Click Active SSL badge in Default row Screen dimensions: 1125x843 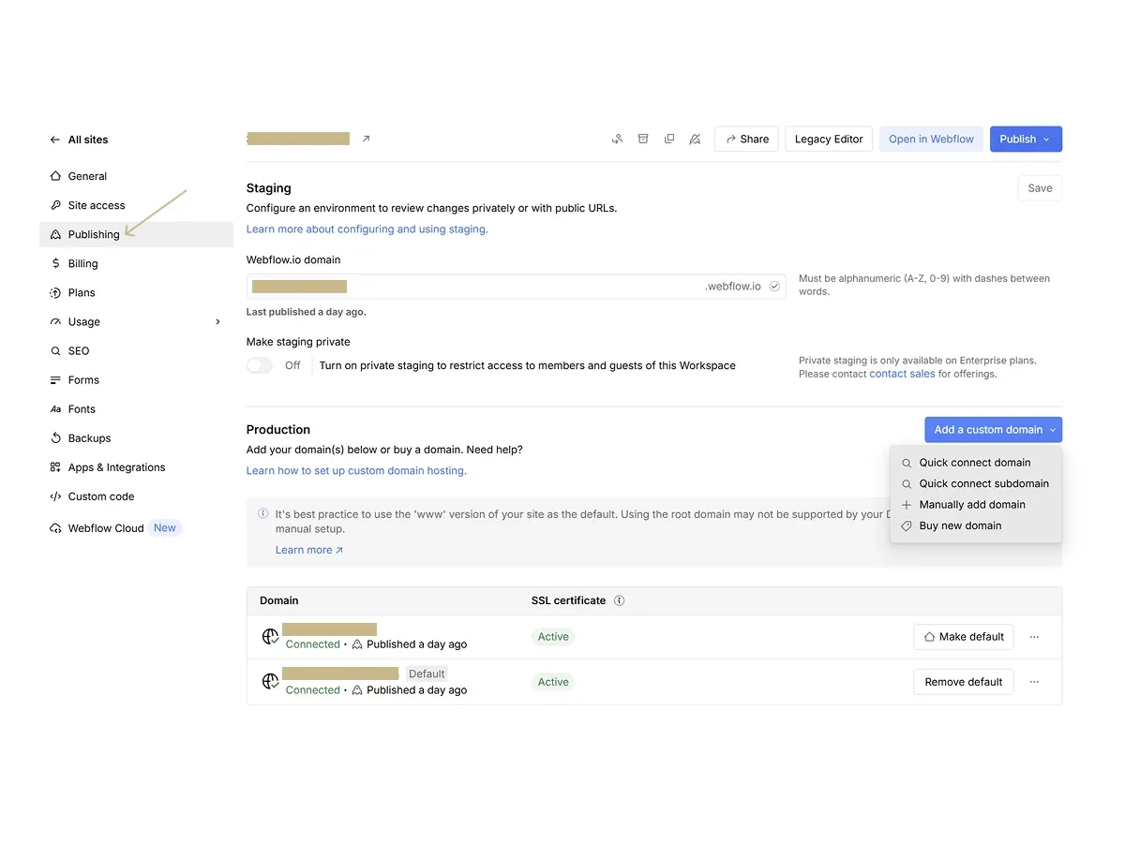(553, 682)
